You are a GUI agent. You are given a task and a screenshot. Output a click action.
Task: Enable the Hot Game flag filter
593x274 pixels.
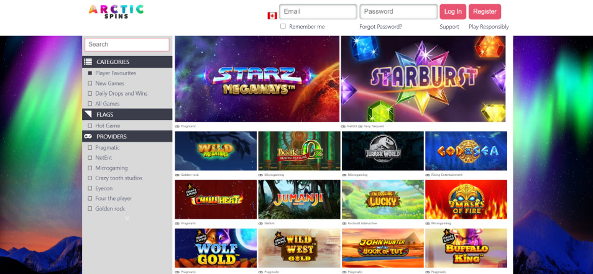pos(90,126)
